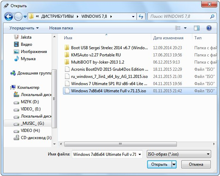Select KMSAuto v2.27 Portable RU folder

96,55
